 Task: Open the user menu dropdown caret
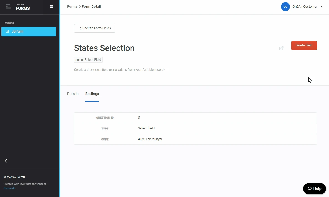[x=322, y=7]
